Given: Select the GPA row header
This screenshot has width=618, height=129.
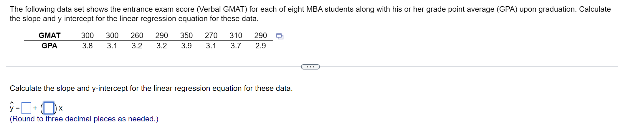Looking at the screenshot, I should tap(49, 46).
